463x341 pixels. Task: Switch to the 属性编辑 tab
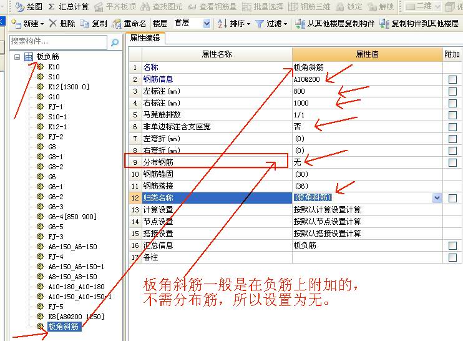pos(145,38)
